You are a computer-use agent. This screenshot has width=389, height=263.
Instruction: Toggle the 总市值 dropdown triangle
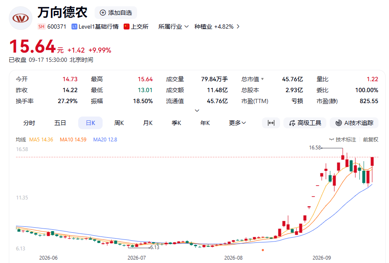click(262, 79)
